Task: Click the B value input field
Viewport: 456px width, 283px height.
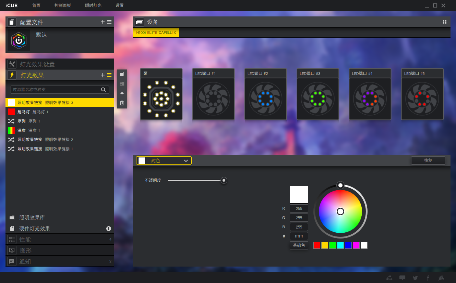Action: coord(299,227)
